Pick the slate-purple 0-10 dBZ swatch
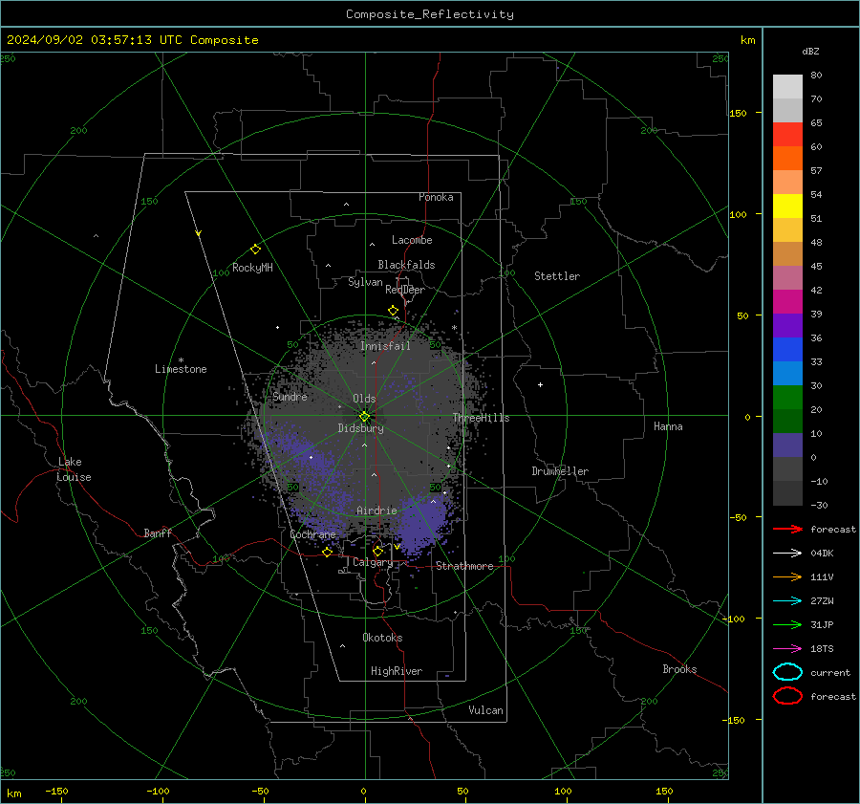This screenshot has width=860, height=804. coord(787,445)
